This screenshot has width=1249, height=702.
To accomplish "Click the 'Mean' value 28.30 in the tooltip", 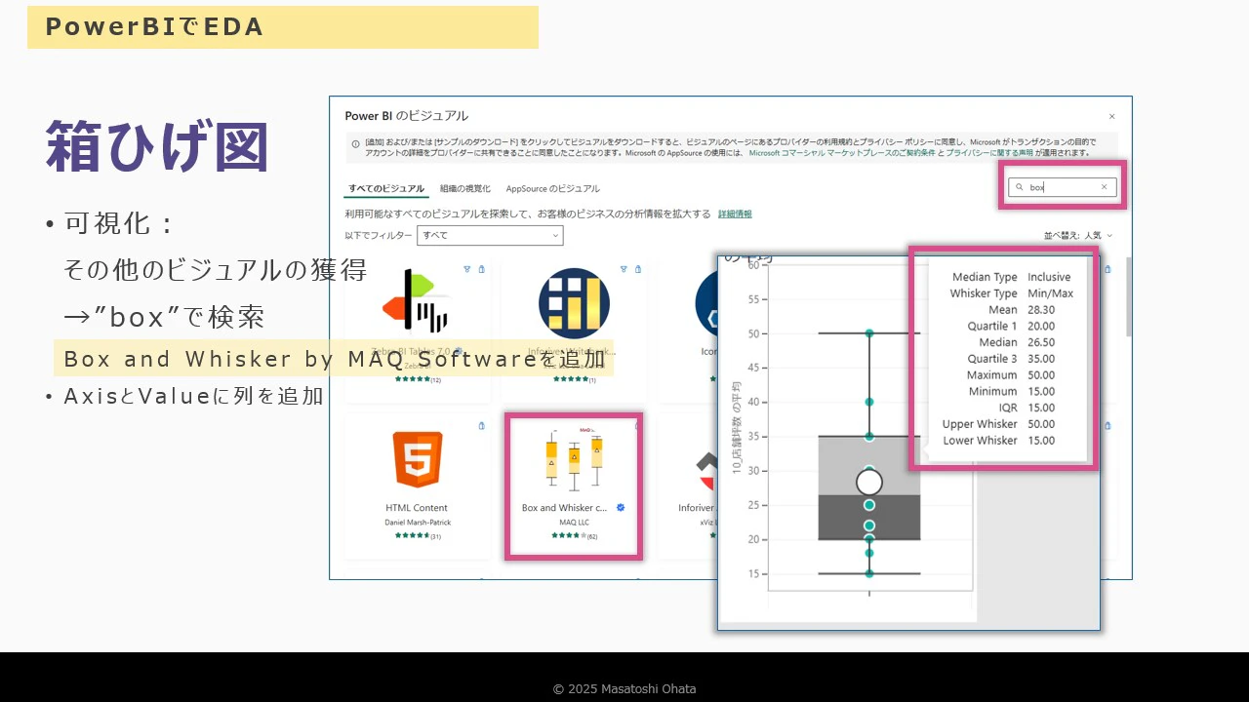I will tap(1041, 310).
